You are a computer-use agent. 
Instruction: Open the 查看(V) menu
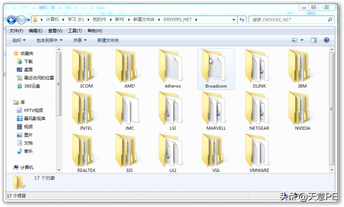click(x=55, y=31)
